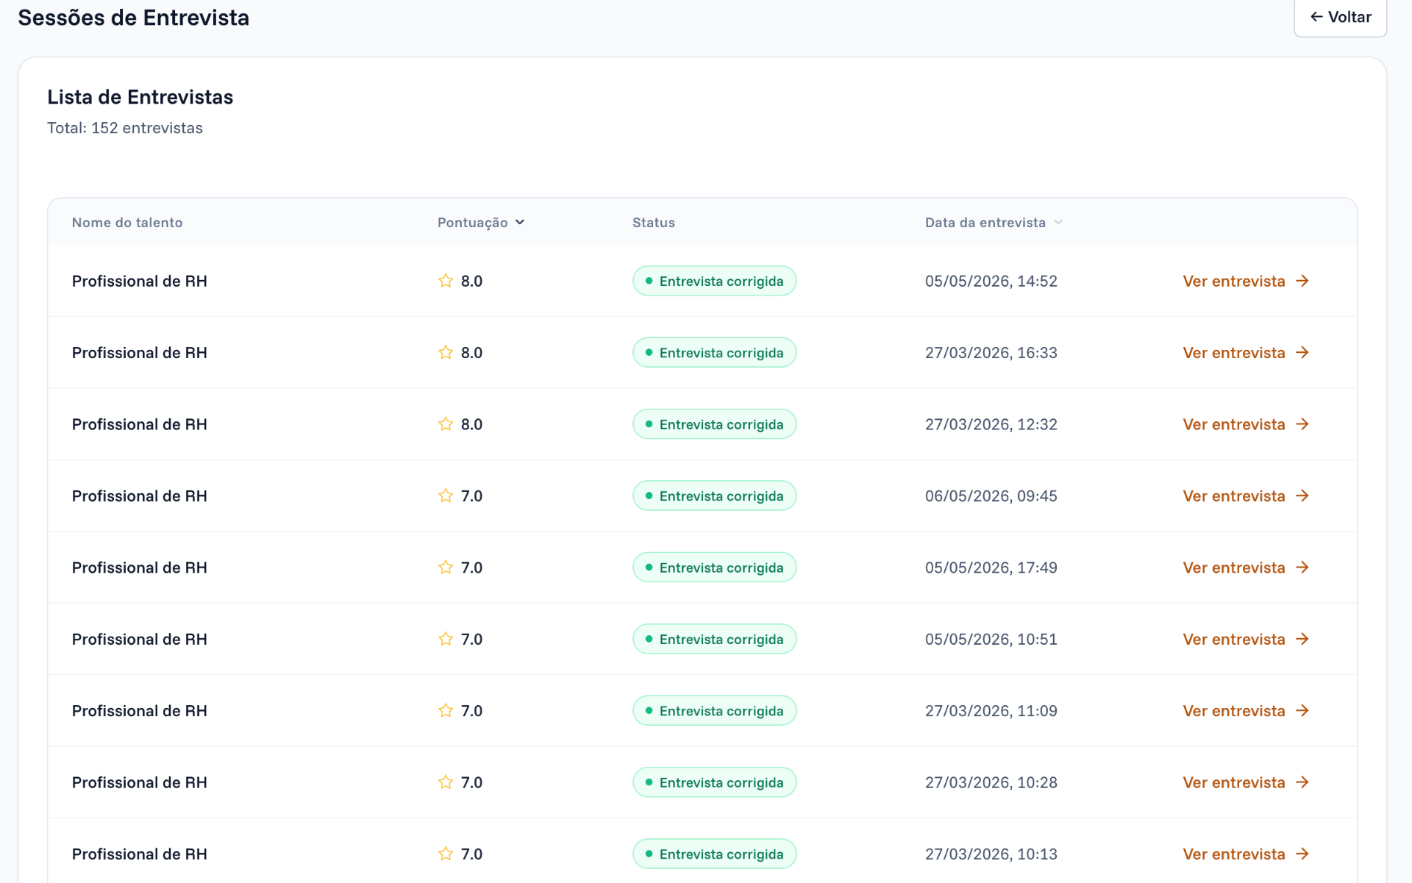This screenshot has width=1412, height=883.
Task: Click date 27/03/2026, 10:28
Action: pos(991,782)
